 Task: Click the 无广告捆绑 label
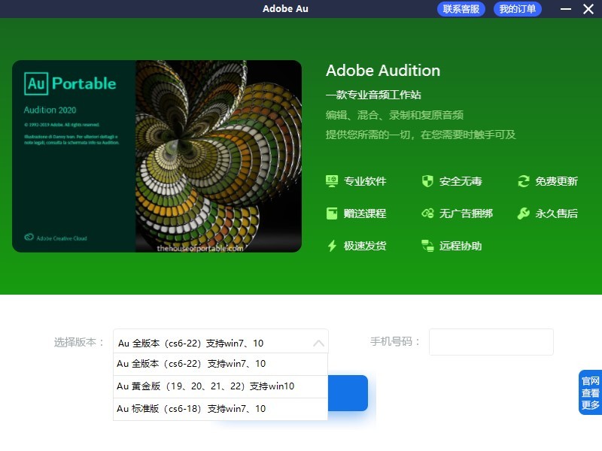point(466,213)
